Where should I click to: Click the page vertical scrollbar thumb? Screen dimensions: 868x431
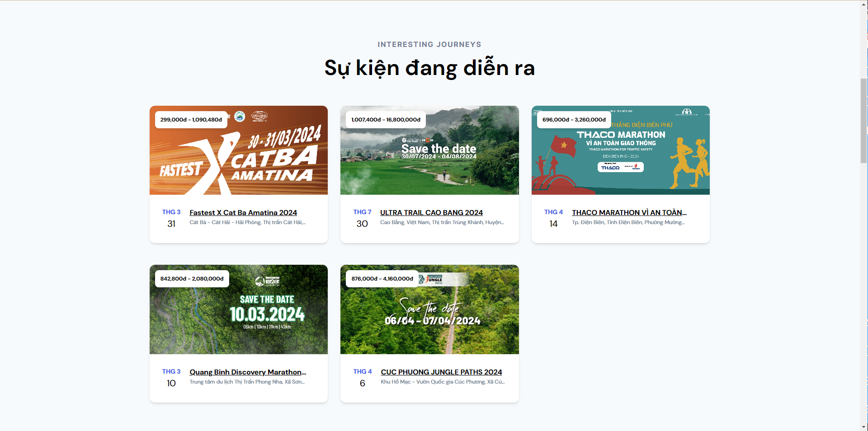click(x=864, y=121)
